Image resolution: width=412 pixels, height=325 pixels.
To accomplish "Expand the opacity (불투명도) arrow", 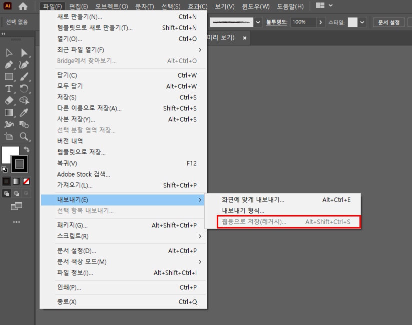I will (320, 22).
